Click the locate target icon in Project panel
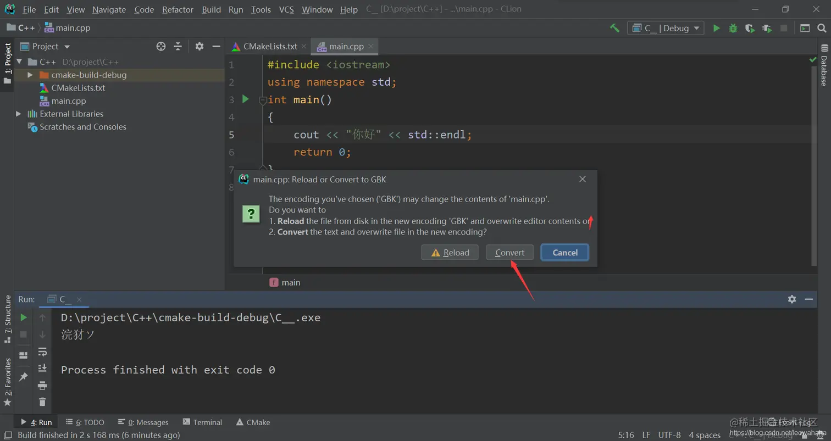The width and height of the screenshot is (831, 441). click(x=161, y=47)
